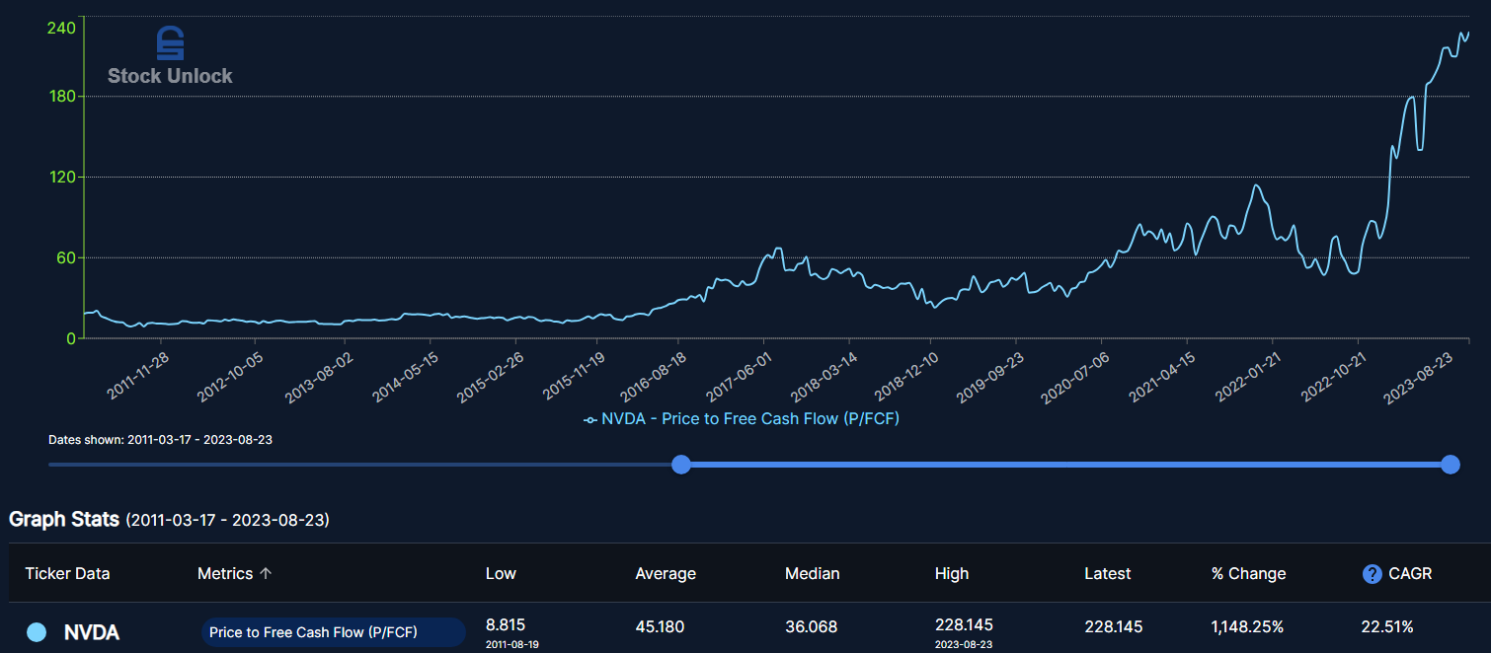Image resolution: width=1491 pixels, height=653 pixels.
Task: Click the 2011-11-28 x-axis label
Action: (138, 376)
